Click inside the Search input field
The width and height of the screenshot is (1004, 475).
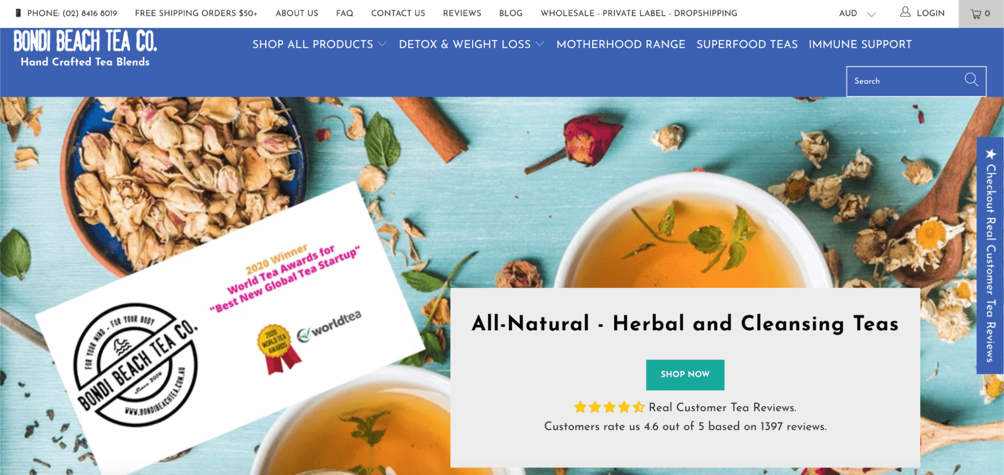pyautogui.click(x=904, y=81)
